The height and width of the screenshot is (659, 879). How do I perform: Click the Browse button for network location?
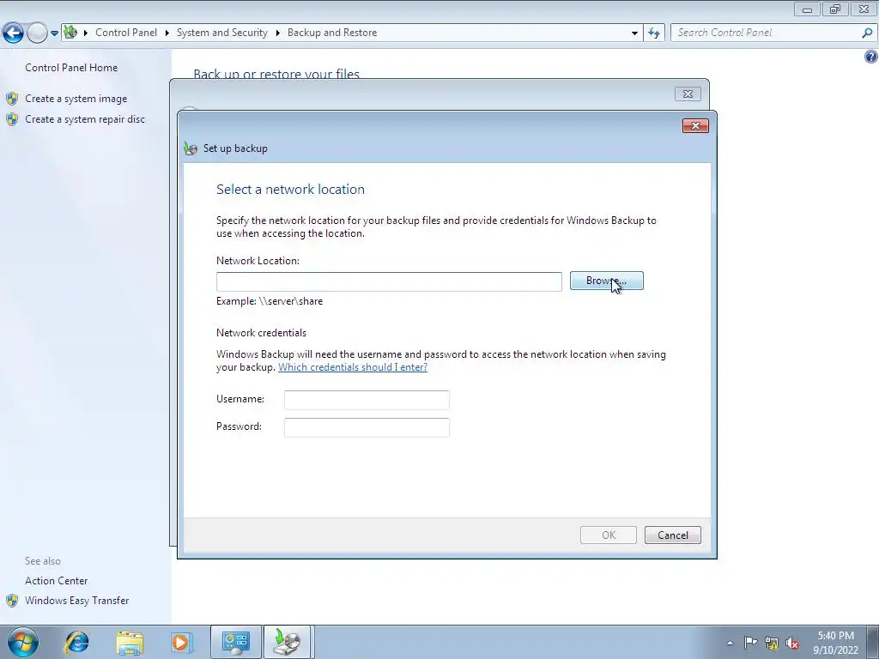(x=607, y=281)
